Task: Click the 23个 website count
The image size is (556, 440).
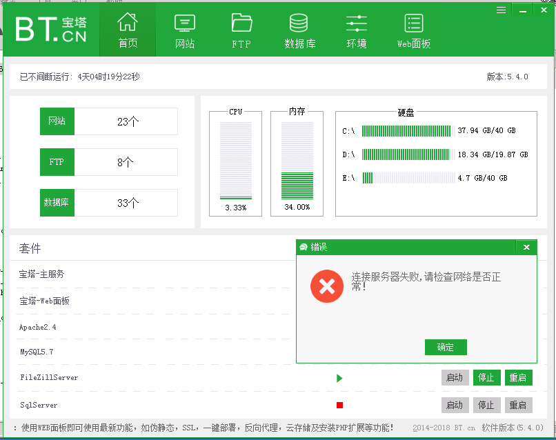Action: pyautogui.click(x=128, y=121)
